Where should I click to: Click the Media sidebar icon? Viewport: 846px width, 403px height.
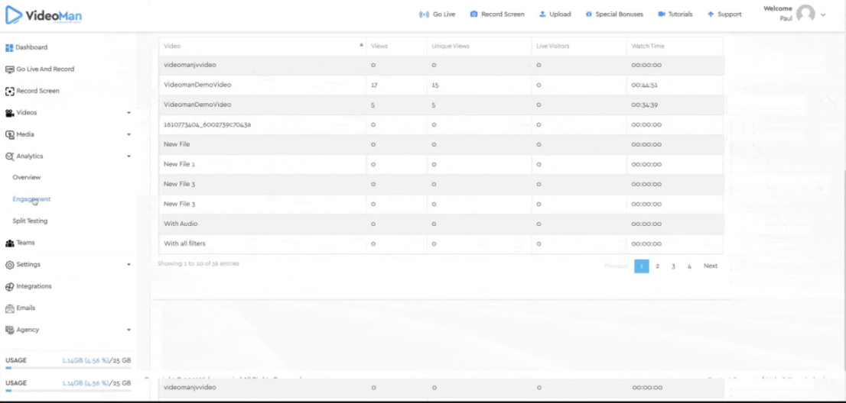click(x=9, y=134)
